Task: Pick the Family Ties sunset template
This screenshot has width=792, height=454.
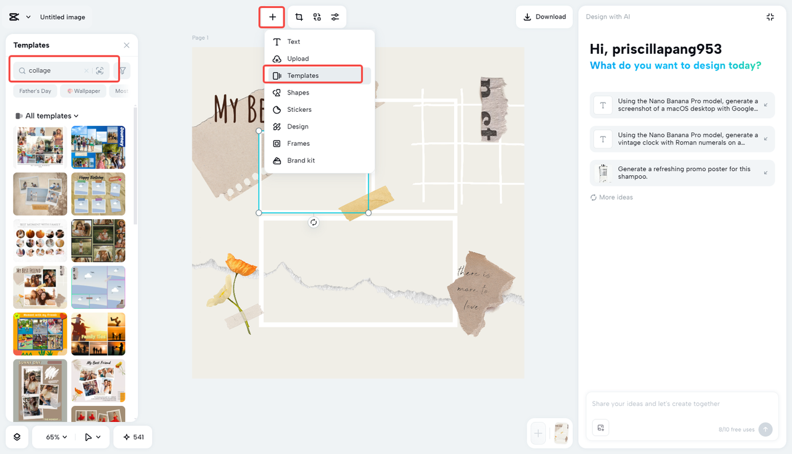Action: pos(98,334)
